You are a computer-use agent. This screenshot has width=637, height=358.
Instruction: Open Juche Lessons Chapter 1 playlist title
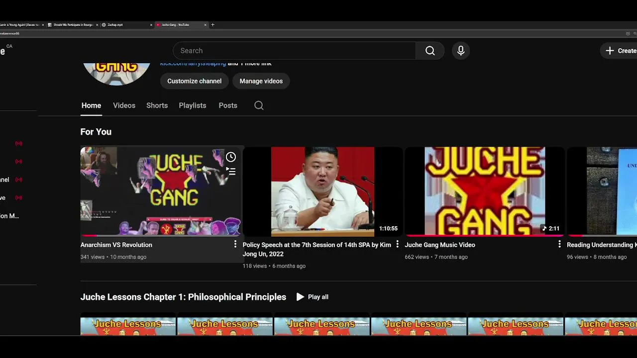(183, 297)
